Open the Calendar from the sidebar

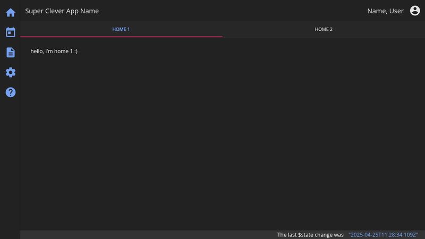tap(11, 32)
